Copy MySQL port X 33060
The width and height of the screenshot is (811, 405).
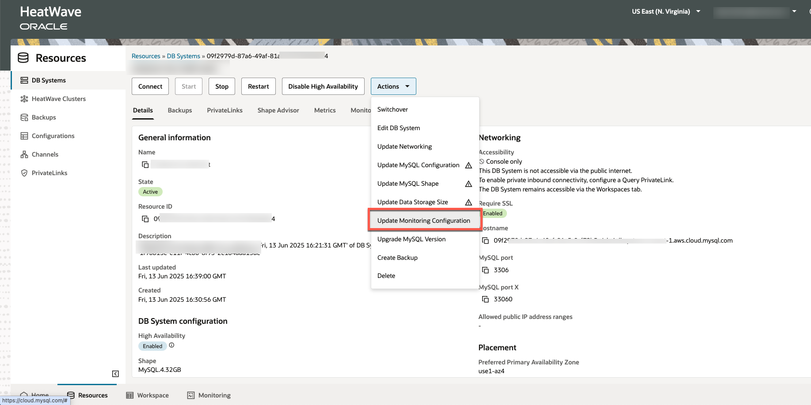(485, 299)
